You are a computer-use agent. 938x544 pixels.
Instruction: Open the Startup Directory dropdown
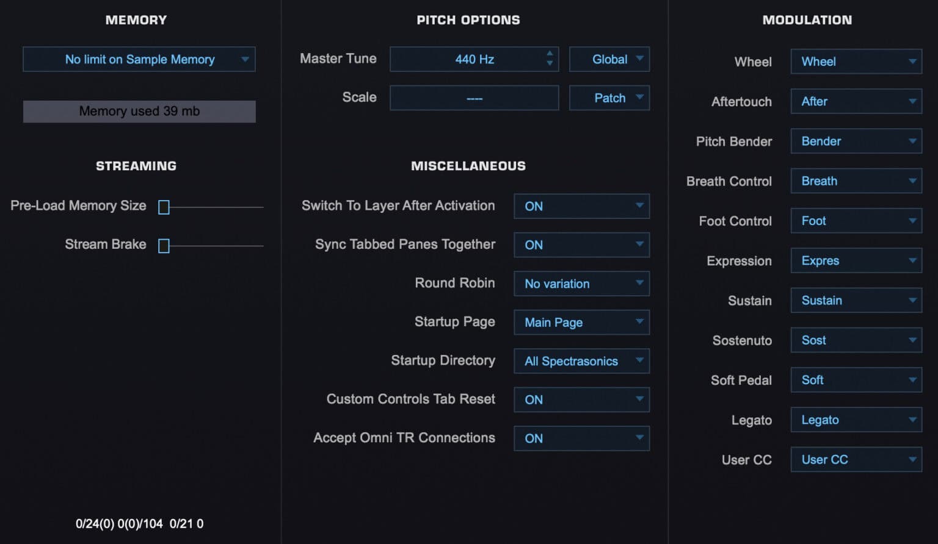click(x=581, y=361)
